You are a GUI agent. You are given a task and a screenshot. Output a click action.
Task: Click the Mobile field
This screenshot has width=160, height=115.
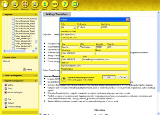point(111,53)
